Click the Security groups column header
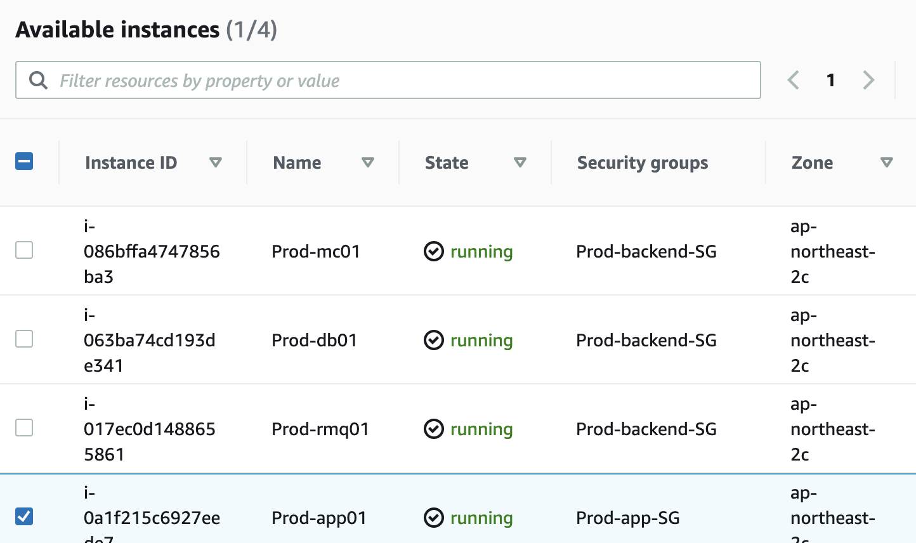The width and height of the screenshot is (916, 543). [642, 163]
